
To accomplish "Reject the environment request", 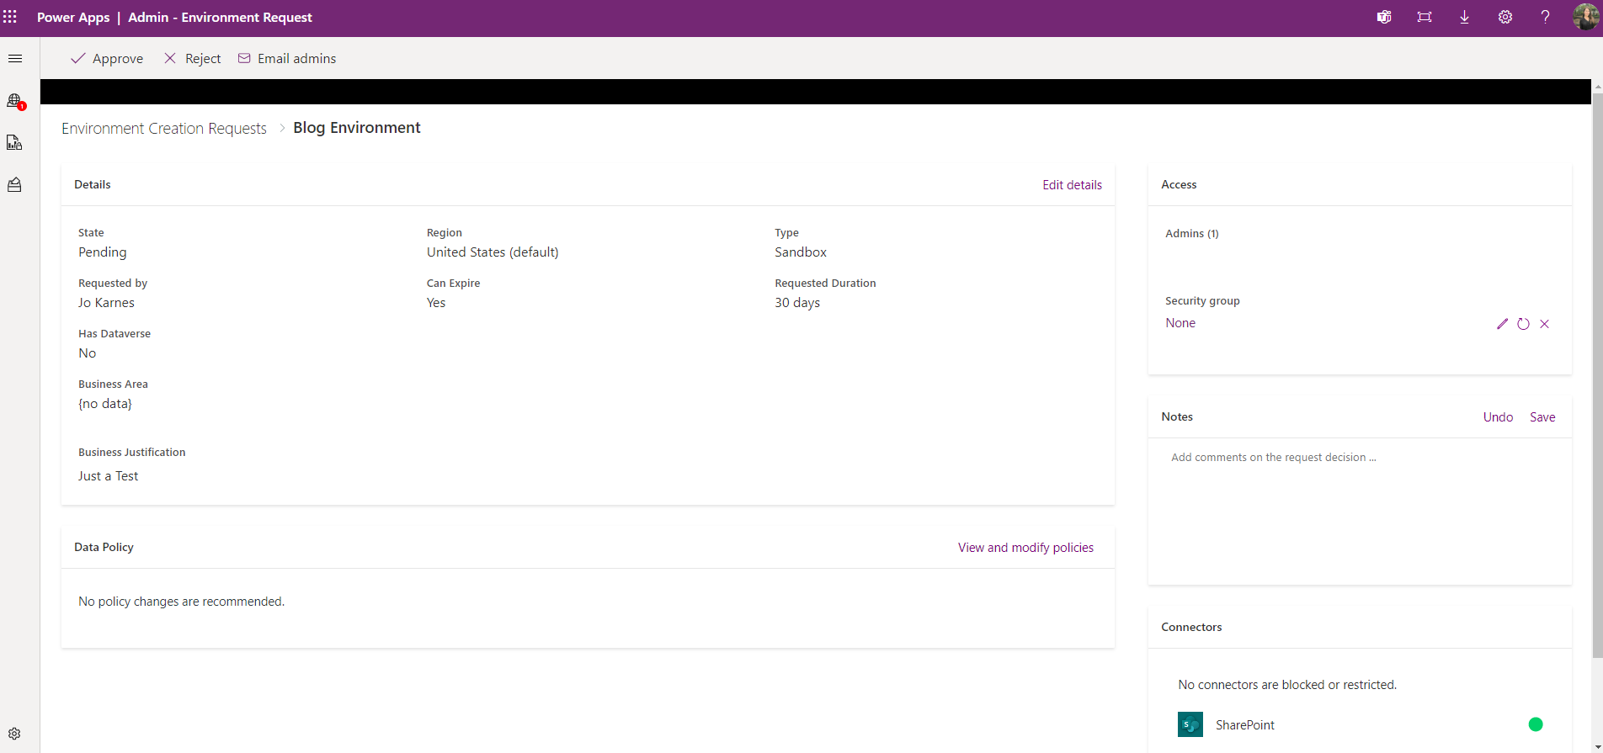I will pyautogui.click(x=193, y=59).
